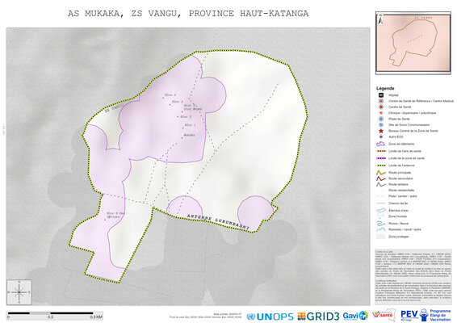Click the Étendue d'eau legend symbol
This screenshot has width=457, height=323.
click(x=380, y=211)
